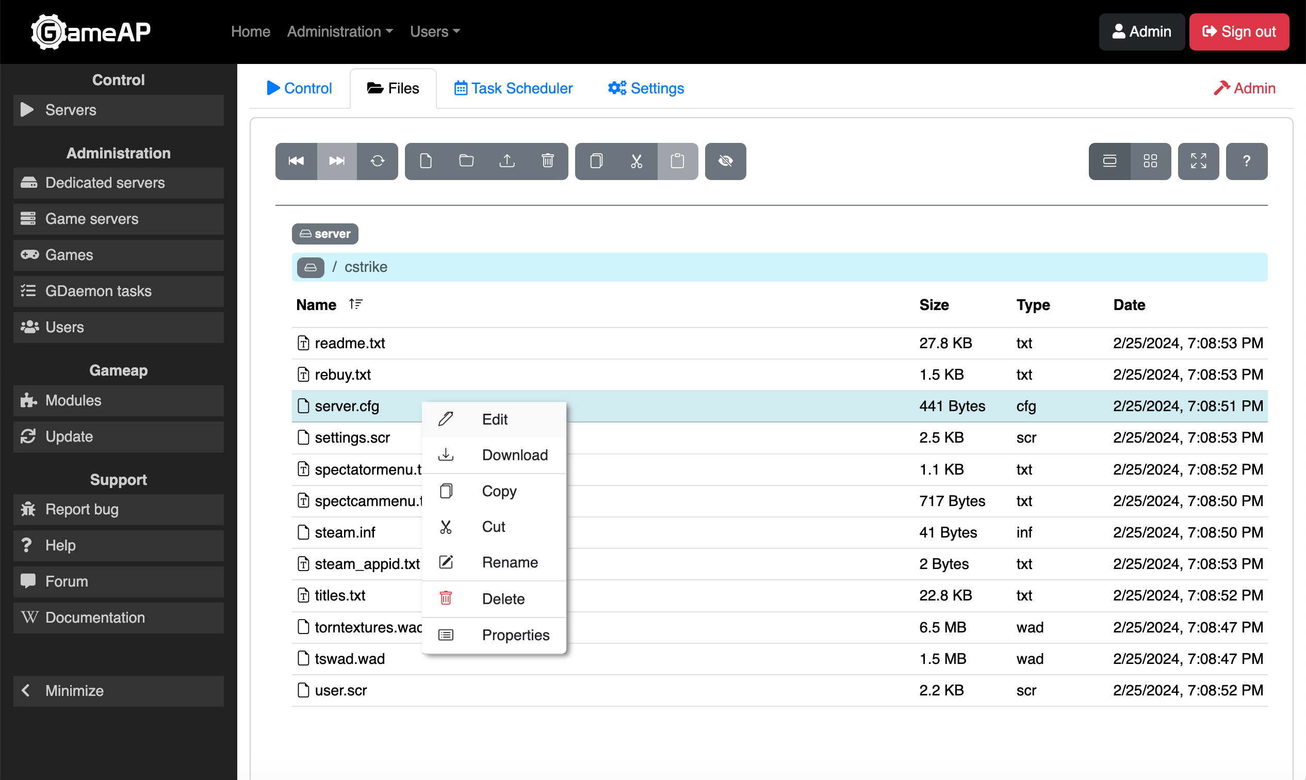
Task: Click the question mark help toolbar button
Action: tap(1246, 161)
